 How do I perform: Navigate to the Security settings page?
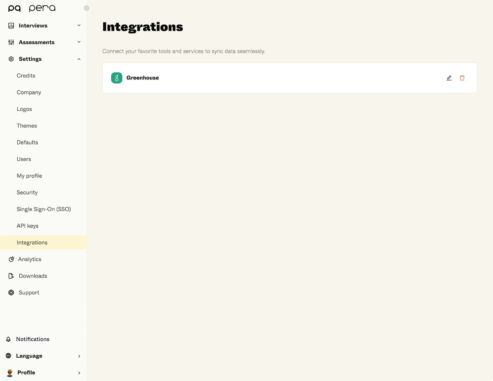point(27,192)
